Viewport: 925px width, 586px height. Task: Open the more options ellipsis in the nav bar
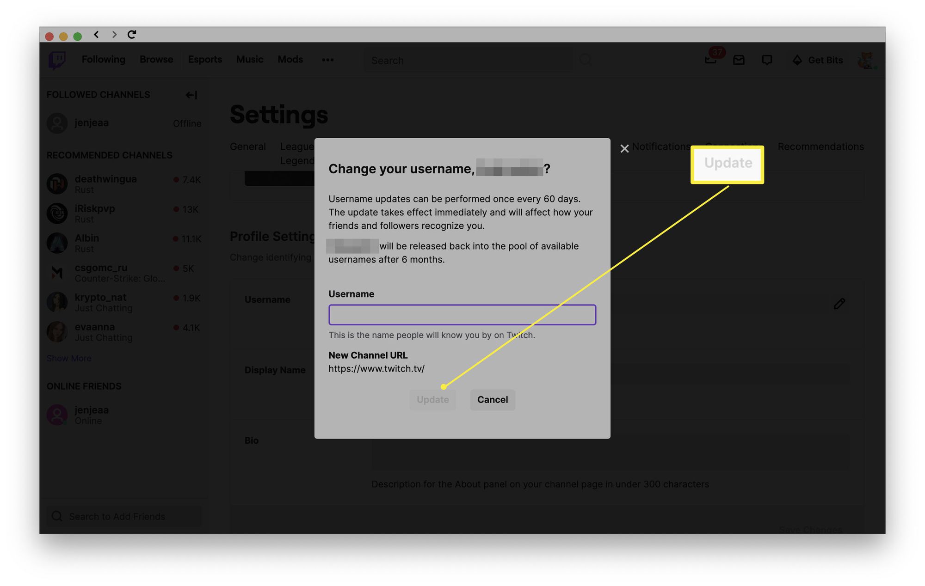327,60
